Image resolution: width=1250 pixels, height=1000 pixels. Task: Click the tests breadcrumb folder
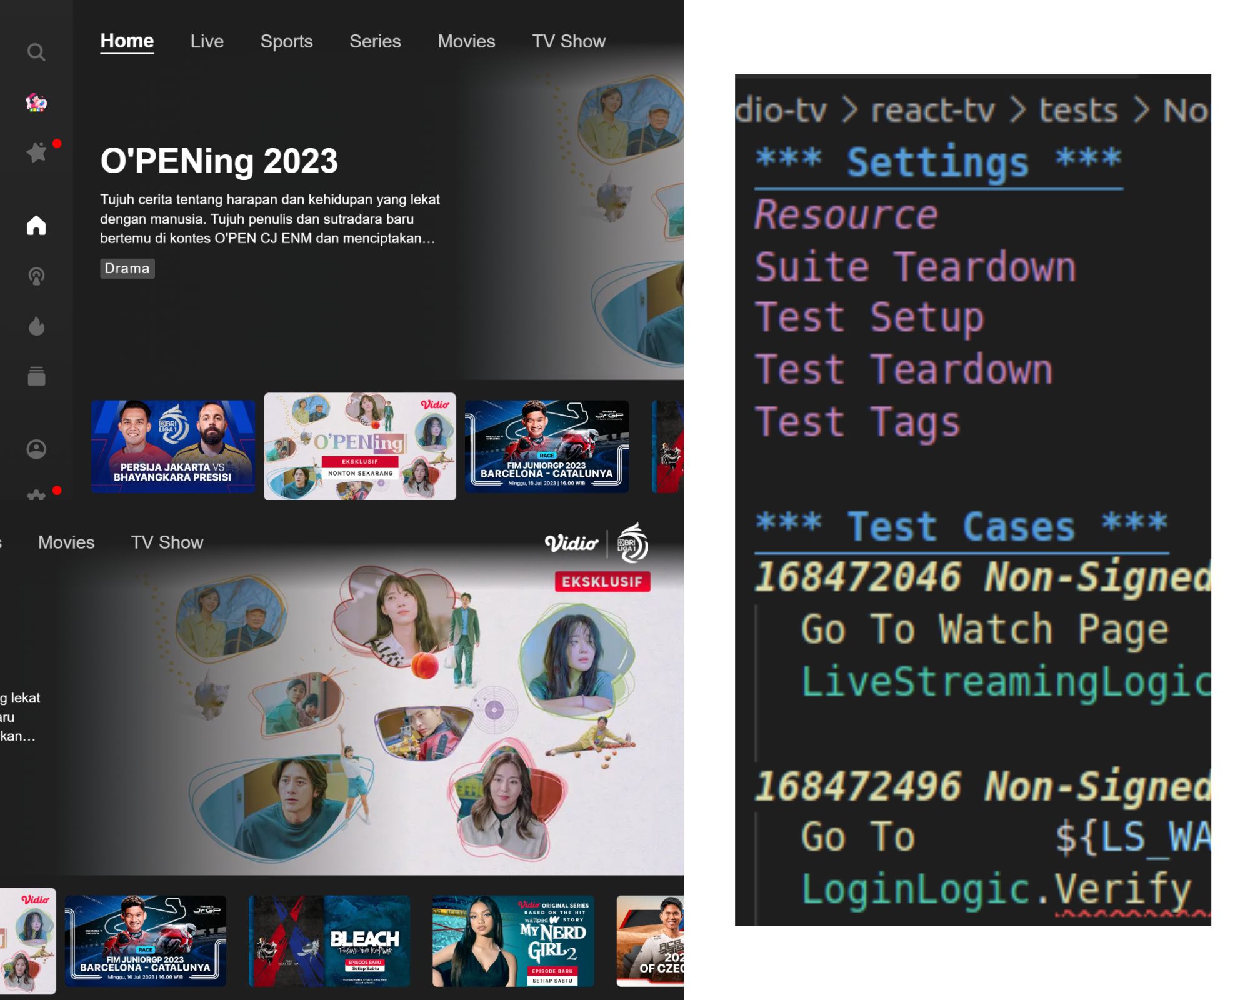pyautogui.click(x=1078, y=111)
